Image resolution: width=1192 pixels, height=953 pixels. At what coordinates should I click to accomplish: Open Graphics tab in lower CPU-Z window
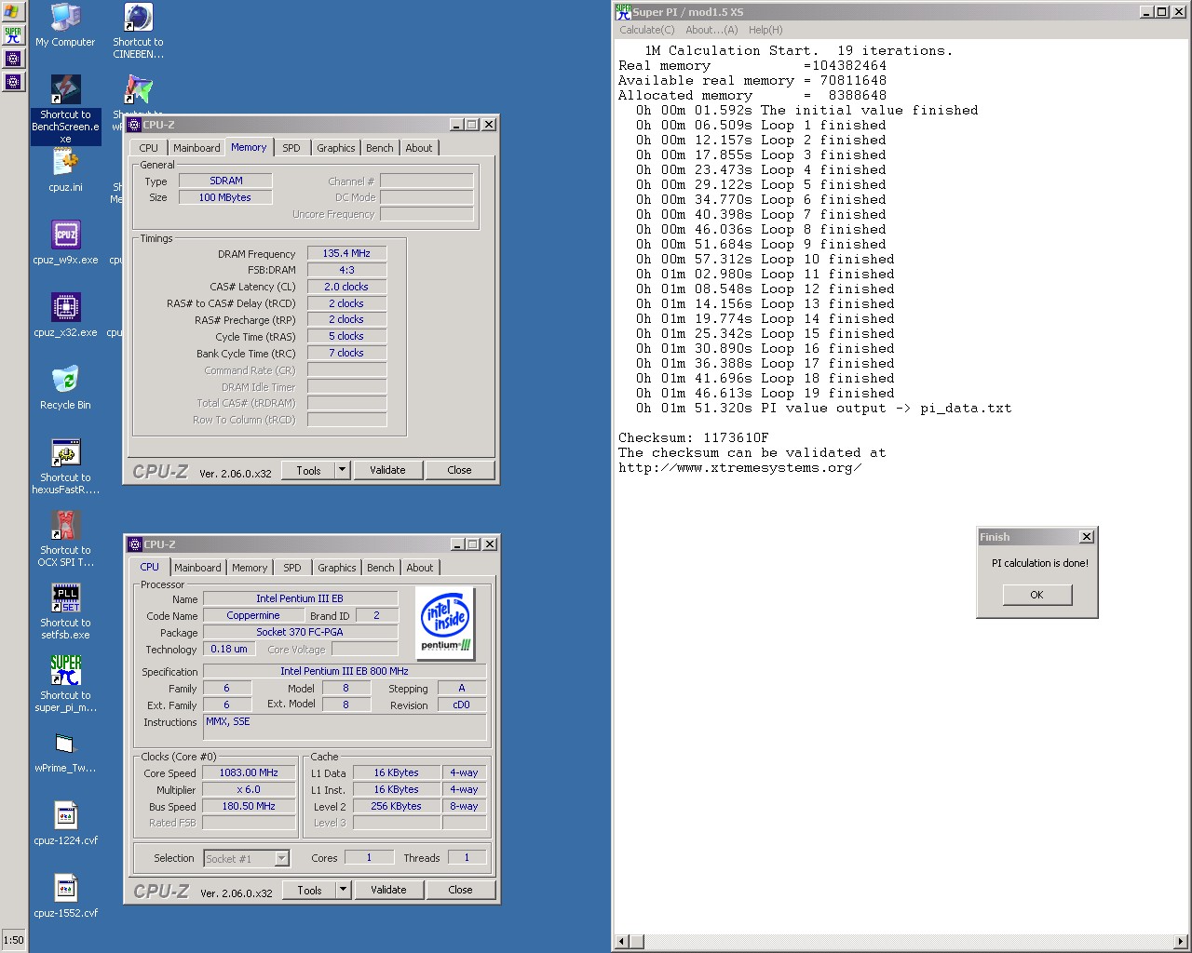(336, 568)
